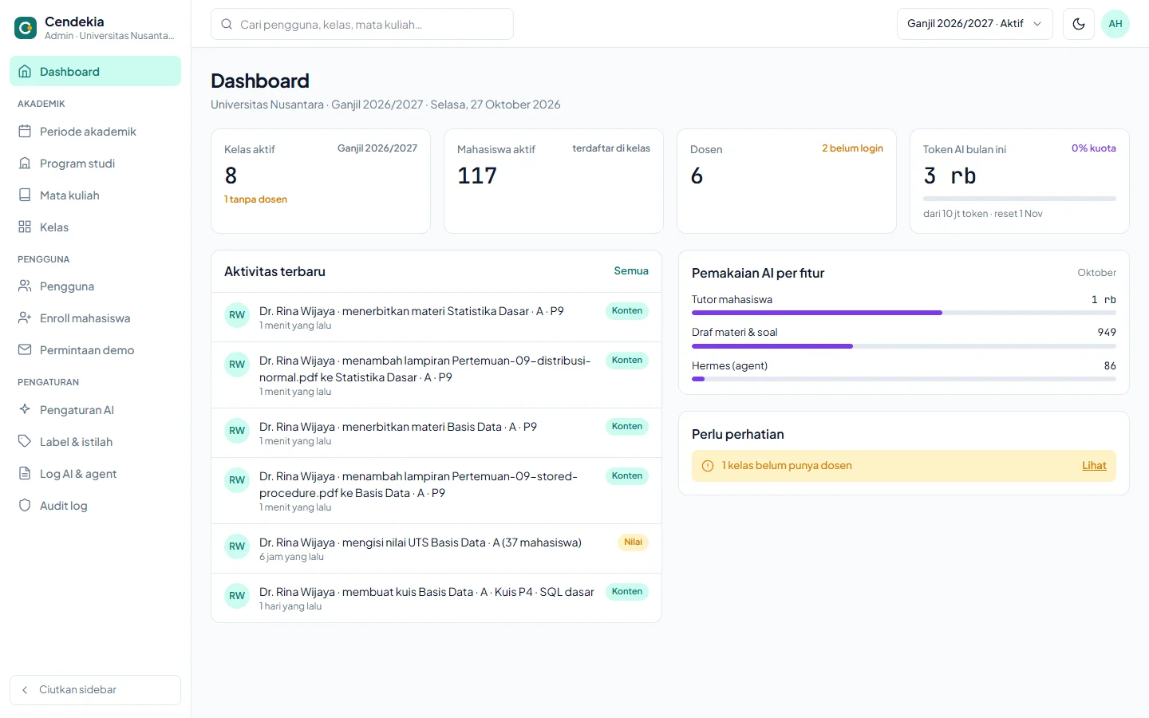Click the Pengguna people icon
The image size is (1149, 718).
coord(25,286)
